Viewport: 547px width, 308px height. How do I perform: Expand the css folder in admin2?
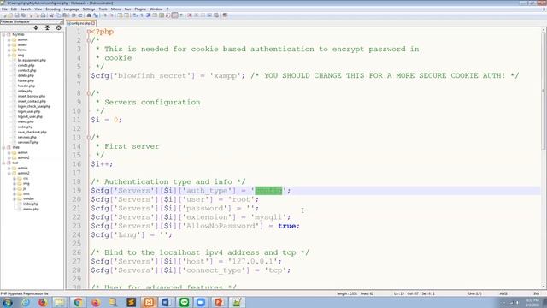point(15,178)
